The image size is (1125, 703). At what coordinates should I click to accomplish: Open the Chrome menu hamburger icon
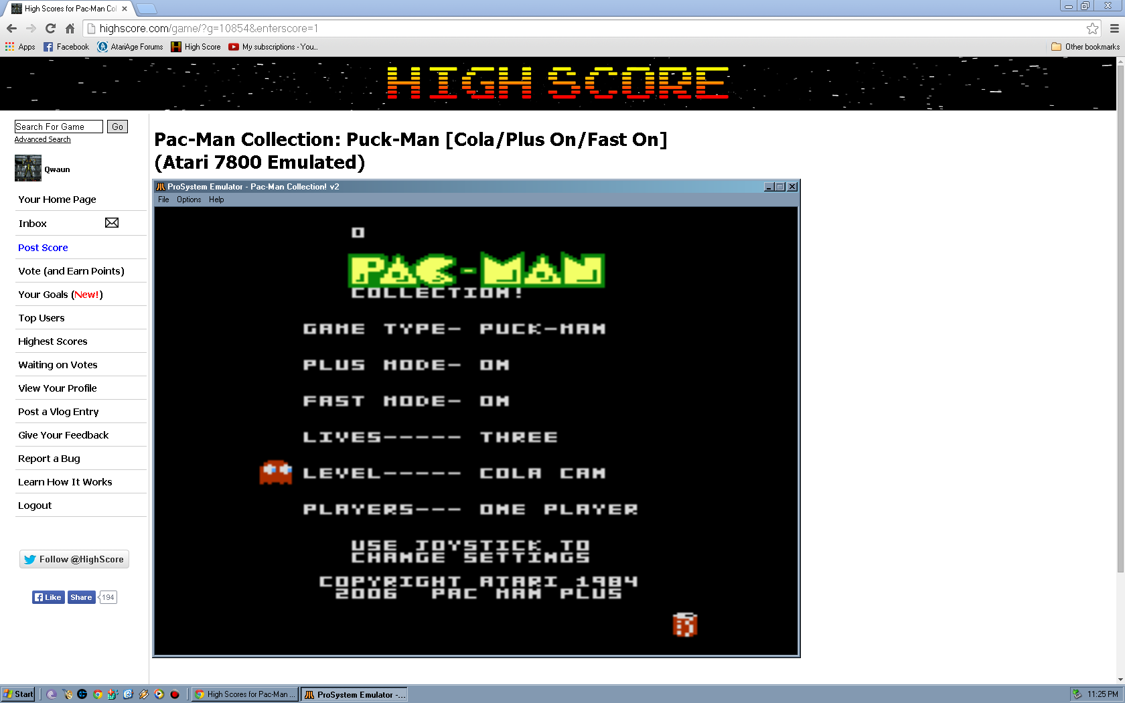[x=1114, y=28]
